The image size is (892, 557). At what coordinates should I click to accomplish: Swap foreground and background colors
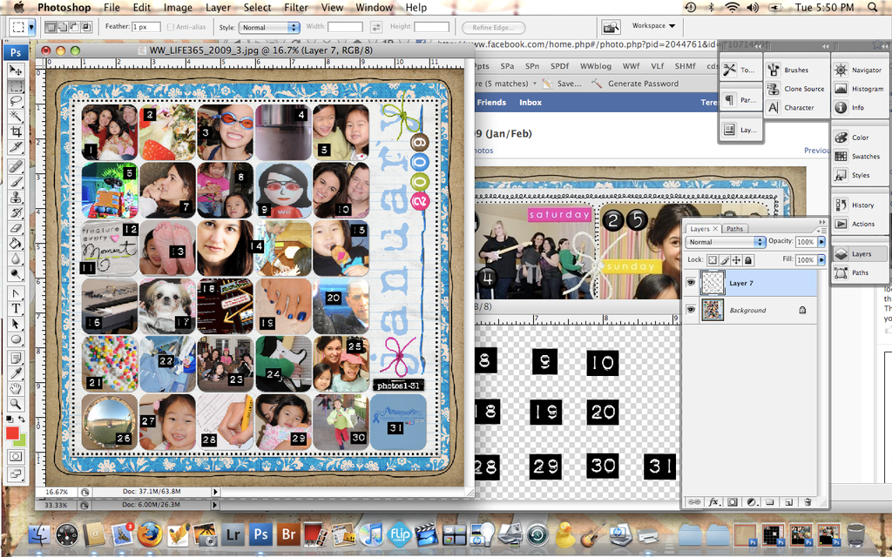(22, 419)
